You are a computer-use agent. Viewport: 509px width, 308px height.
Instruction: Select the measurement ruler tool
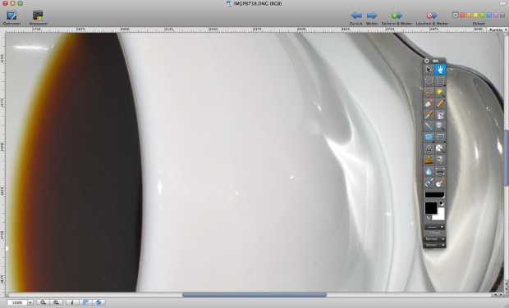(440, 171)
